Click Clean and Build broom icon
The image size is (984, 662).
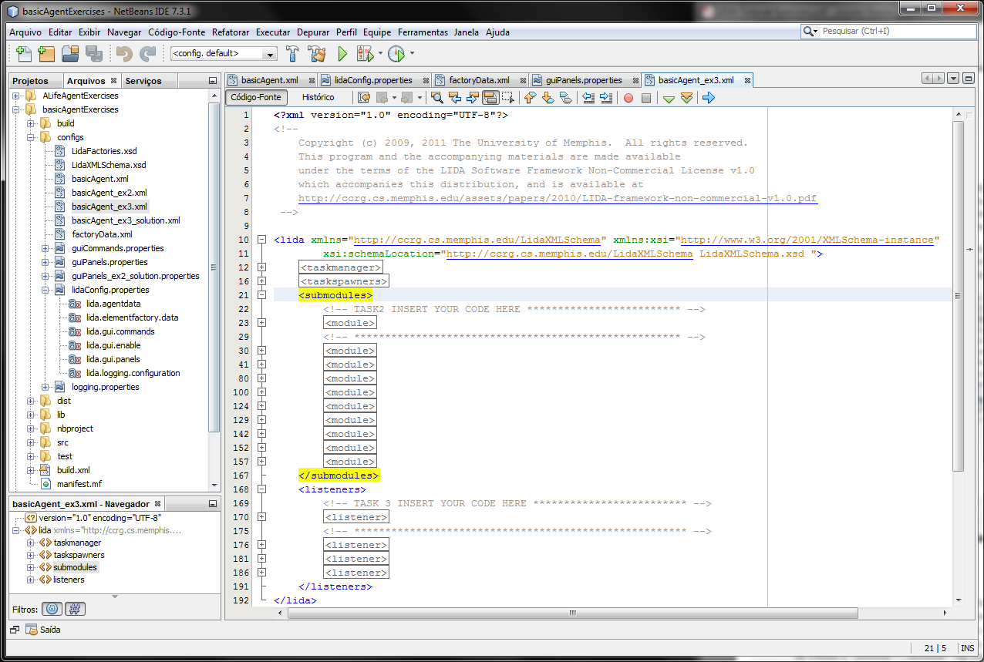pos(317,54)
